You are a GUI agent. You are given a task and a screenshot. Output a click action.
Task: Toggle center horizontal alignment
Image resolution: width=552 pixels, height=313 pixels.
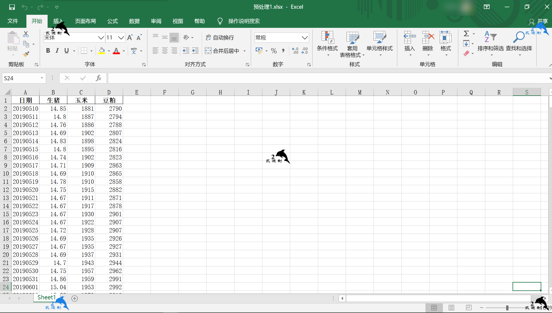165,51
